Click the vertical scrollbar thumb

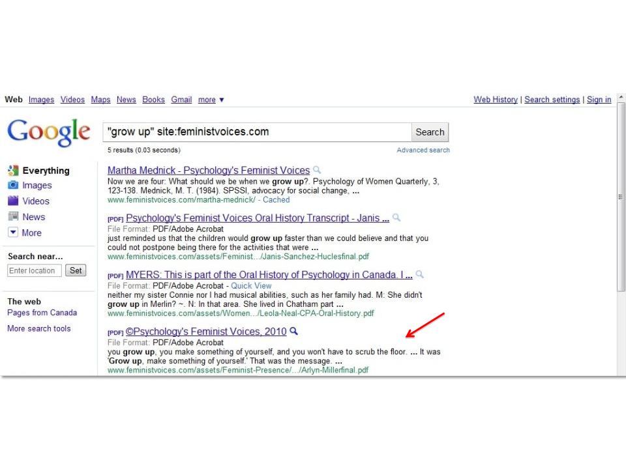tap(621, 197)
